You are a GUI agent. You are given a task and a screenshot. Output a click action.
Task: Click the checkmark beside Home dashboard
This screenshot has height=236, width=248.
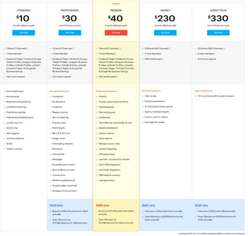click(4, 91)
